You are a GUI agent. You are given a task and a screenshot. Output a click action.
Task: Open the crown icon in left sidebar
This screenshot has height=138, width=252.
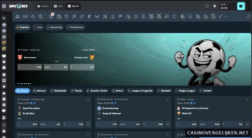point(4,86)
